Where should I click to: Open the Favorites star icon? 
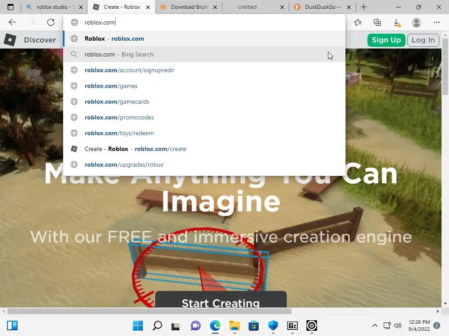coord(358,22)
